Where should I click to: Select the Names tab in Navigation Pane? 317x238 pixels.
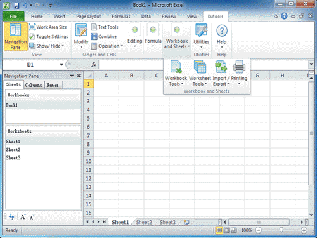[53, 85]
